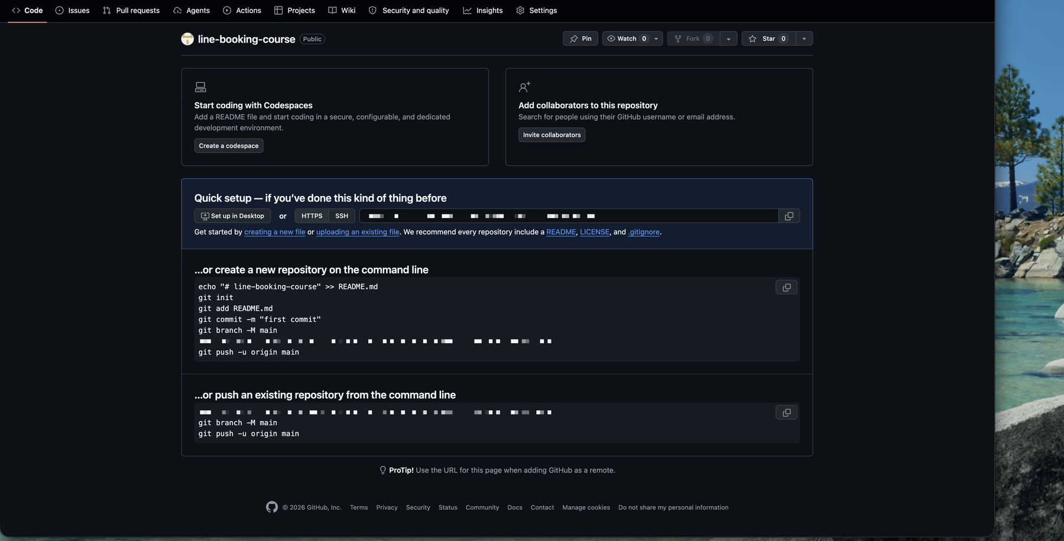The image size is (1064, 541).
Task: Click the creating a new file link
Action: tap(275, 232)
